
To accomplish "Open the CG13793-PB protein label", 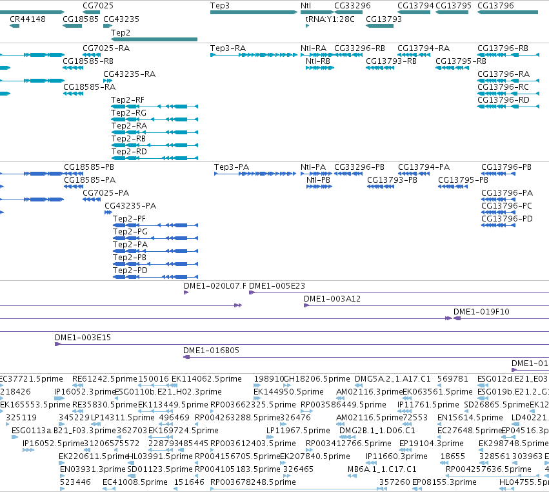I will [392, 179].
